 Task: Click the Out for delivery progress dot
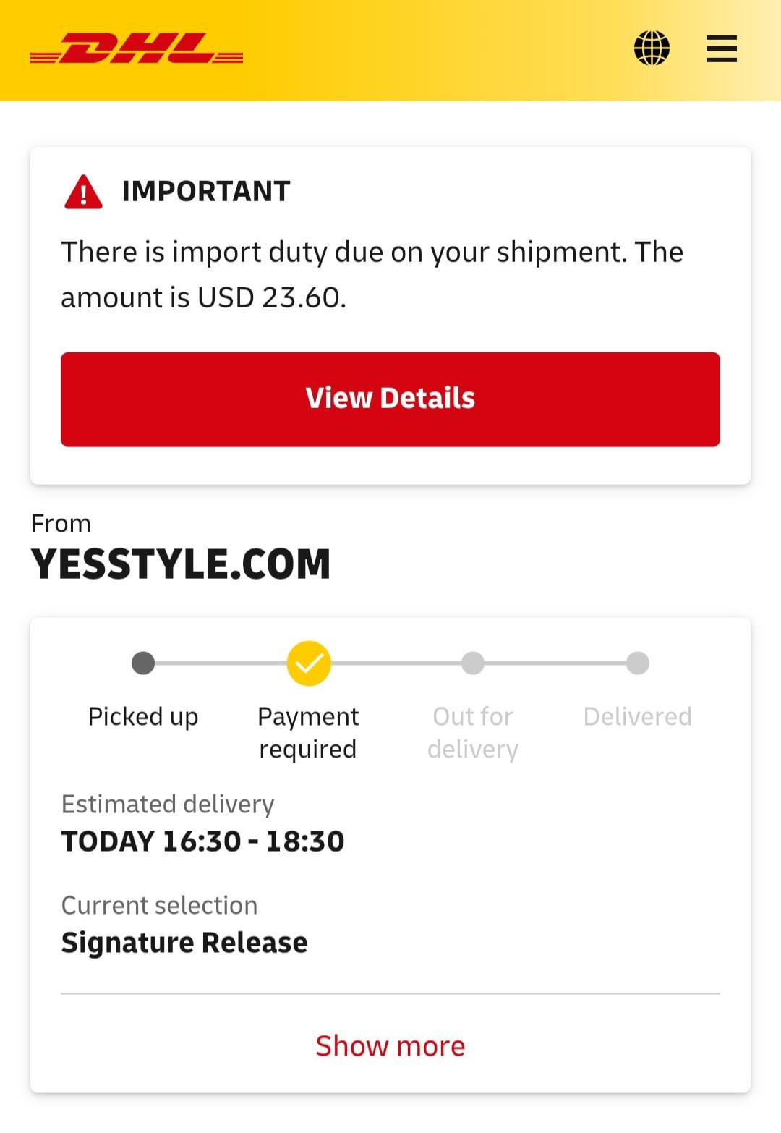473,663
